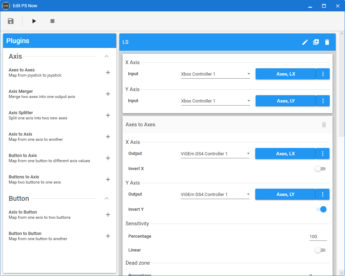
Task: Add the Axis Splitter plugin
Action: [108, 115]
